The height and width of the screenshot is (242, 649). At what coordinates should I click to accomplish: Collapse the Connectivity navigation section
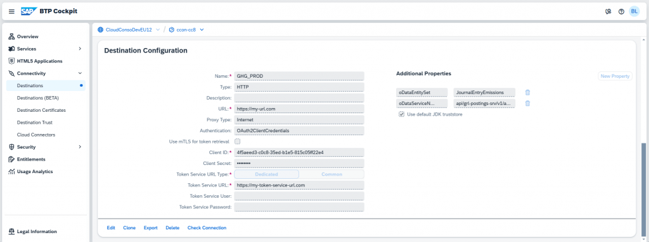point(80,73)
